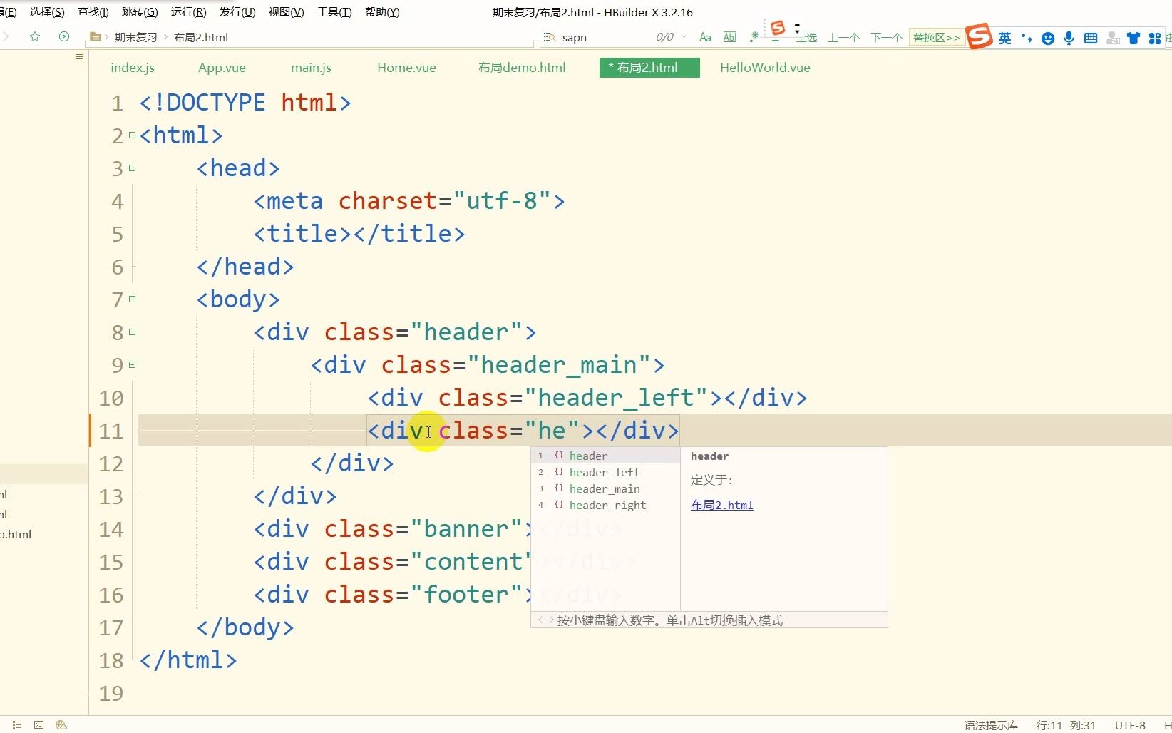The height and width of the screenshot is (733, 1172).
Task: Switch to App.vue tab
Action: [222, 68]
